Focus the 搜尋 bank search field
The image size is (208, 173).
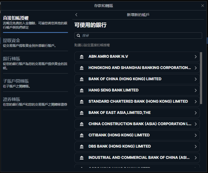[138, 36]
